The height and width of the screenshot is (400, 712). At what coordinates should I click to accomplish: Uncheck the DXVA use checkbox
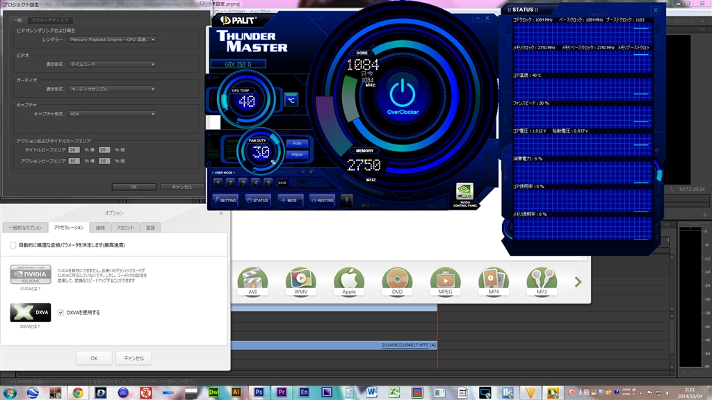click(x=61, y=312)
